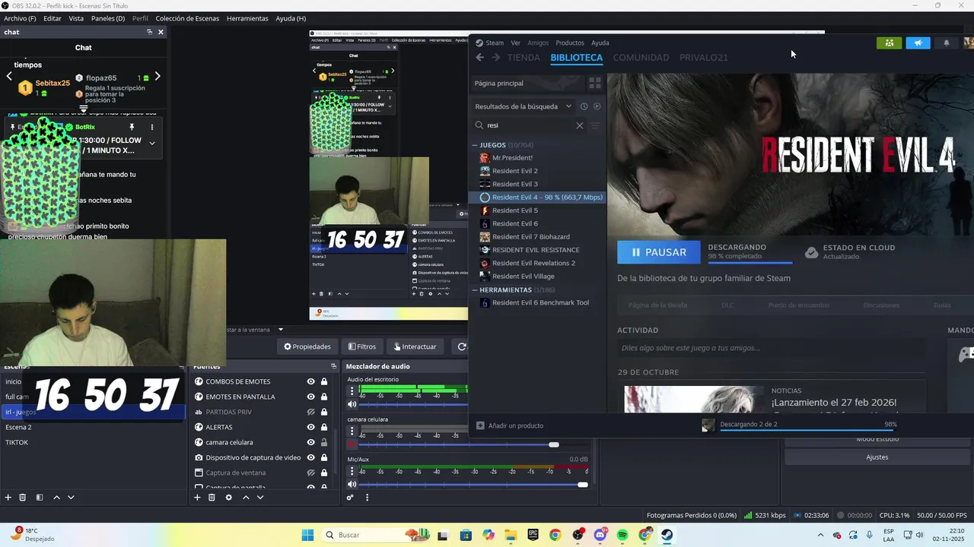This screenshot has height=547, width=974.
Task: Move the selected scene down
Action: pyautogui.click(x=71, y=498)
